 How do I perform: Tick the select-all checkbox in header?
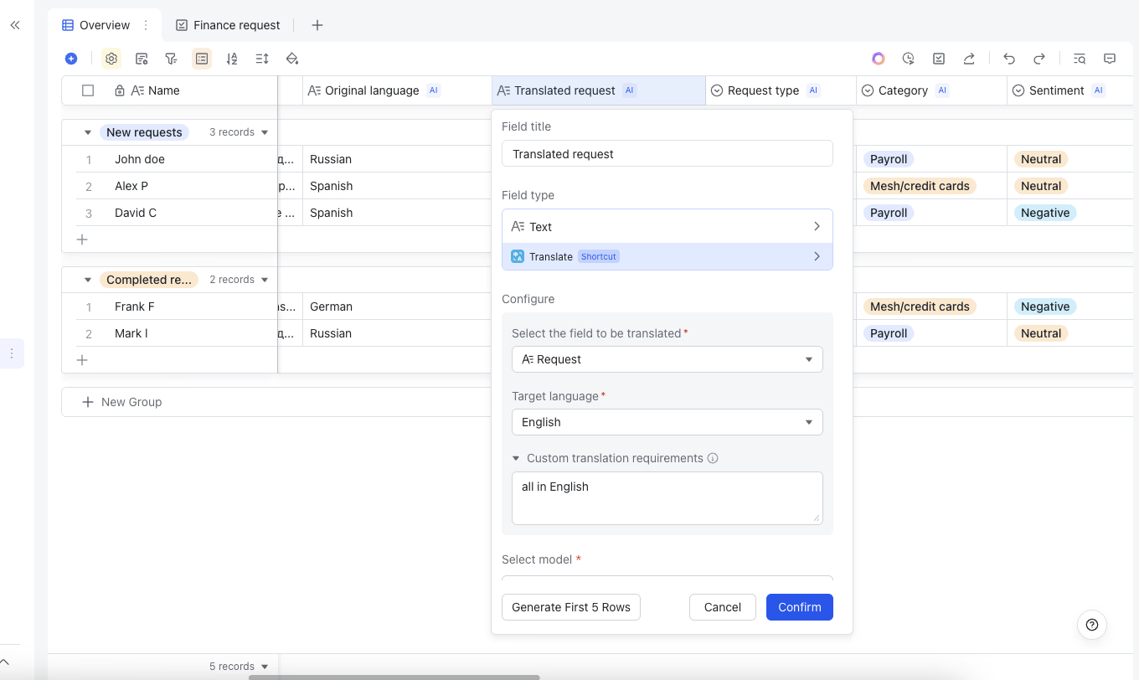click(x=88, y=90)
